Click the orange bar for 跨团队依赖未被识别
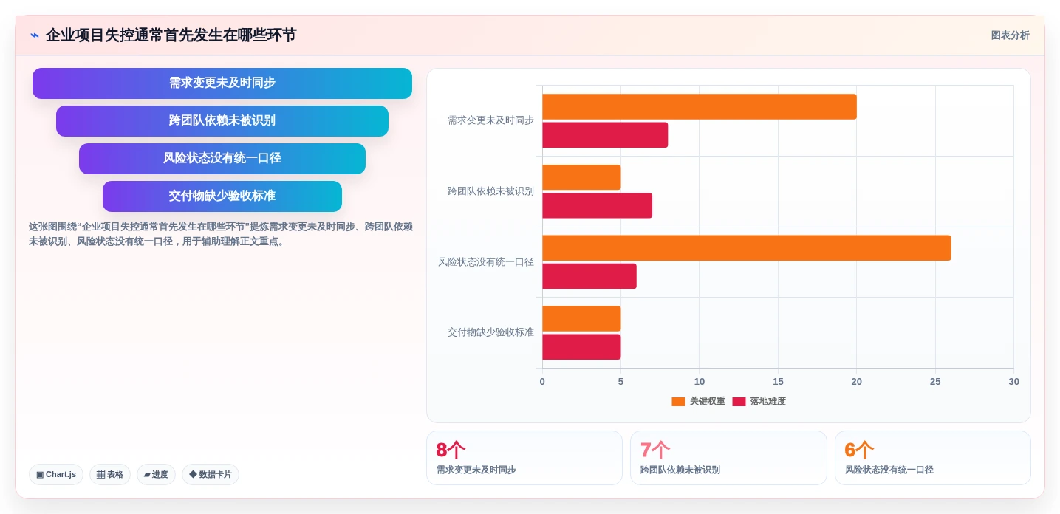The height and width of the screenshot is (514, 1060). (581, 177)
